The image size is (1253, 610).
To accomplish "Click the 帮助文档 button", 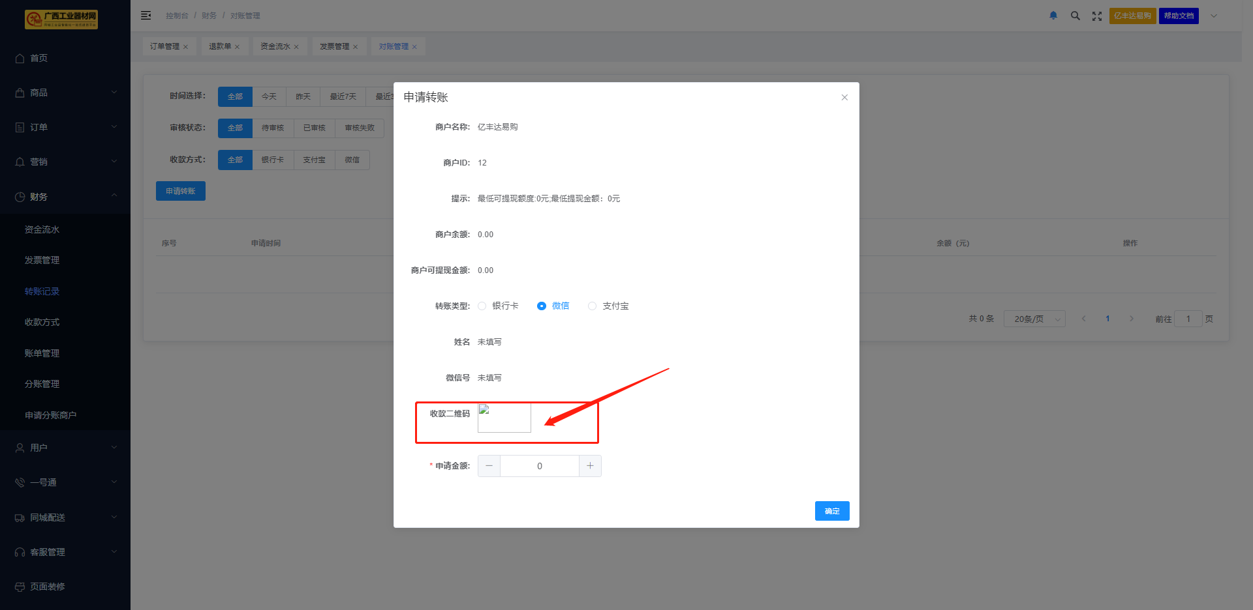I will pos(1179,16).
